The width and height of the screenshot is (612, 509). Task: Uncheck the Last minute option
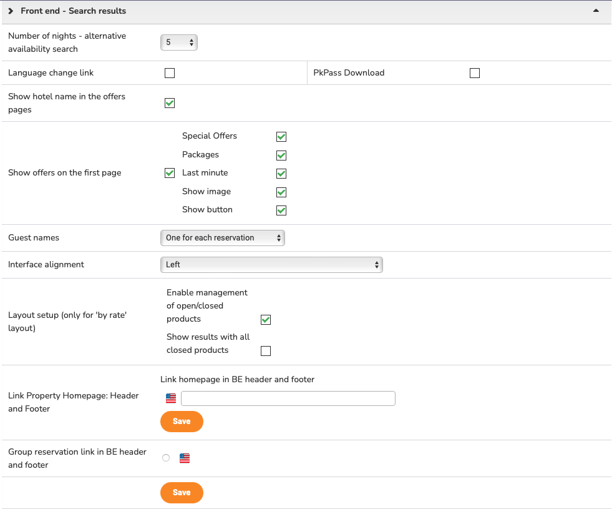(x=281, y=173)
